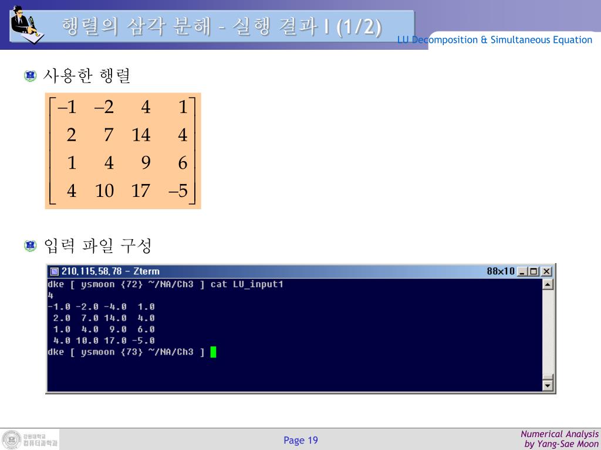Click the matrix entry '10'
Viewport: 601px width, 450px height.
[104, 190]
